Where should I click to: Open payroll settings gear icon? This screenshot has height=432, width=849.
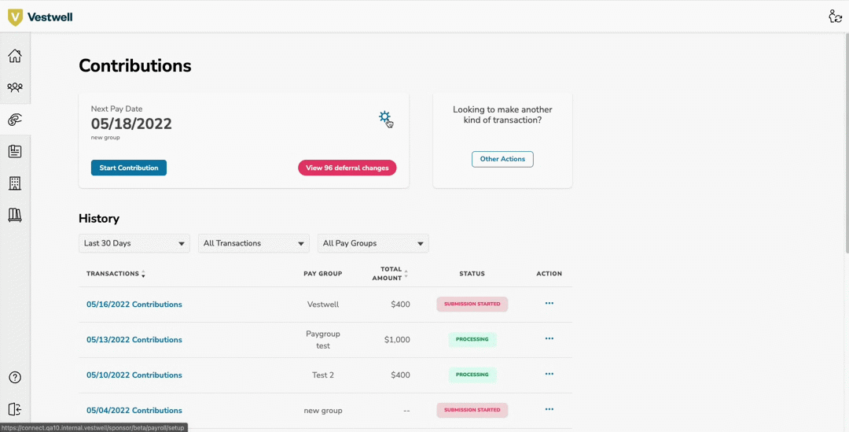click(x=384, y=117)
